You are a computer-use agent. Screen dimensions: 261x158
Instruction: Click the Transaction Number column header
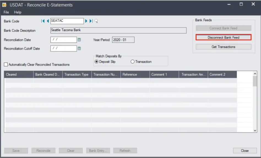coord(106,74)
